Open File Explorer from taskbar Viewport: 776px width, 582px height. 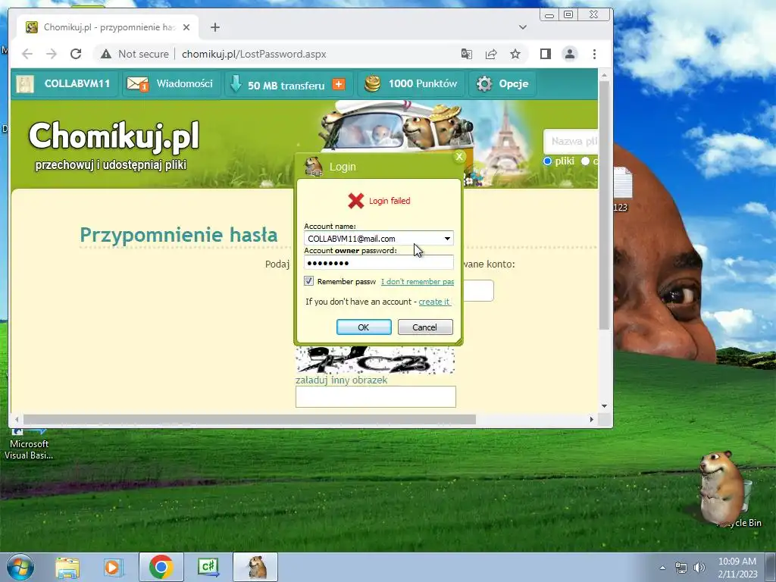[67, 568]
